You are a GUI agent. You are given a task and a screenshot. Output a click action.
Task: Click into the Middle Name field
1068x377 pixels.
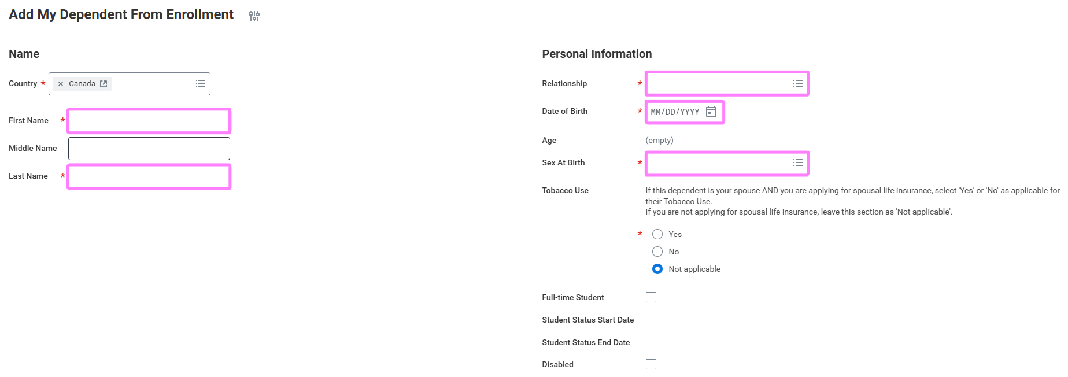pyautogui.click(x=149, y=149)
